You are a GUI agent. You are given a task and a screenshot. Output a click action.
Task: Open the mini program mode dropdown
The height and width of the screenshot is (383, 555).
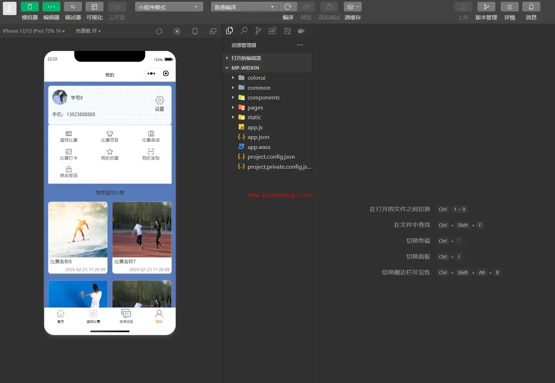[x=169, y=7]
